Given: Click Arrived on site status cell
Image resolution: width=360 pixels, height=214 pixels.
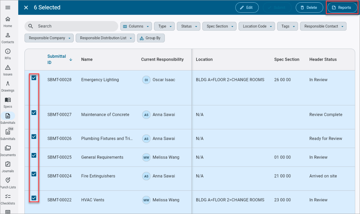Looking at the screenshot, I should coord(323,176).
